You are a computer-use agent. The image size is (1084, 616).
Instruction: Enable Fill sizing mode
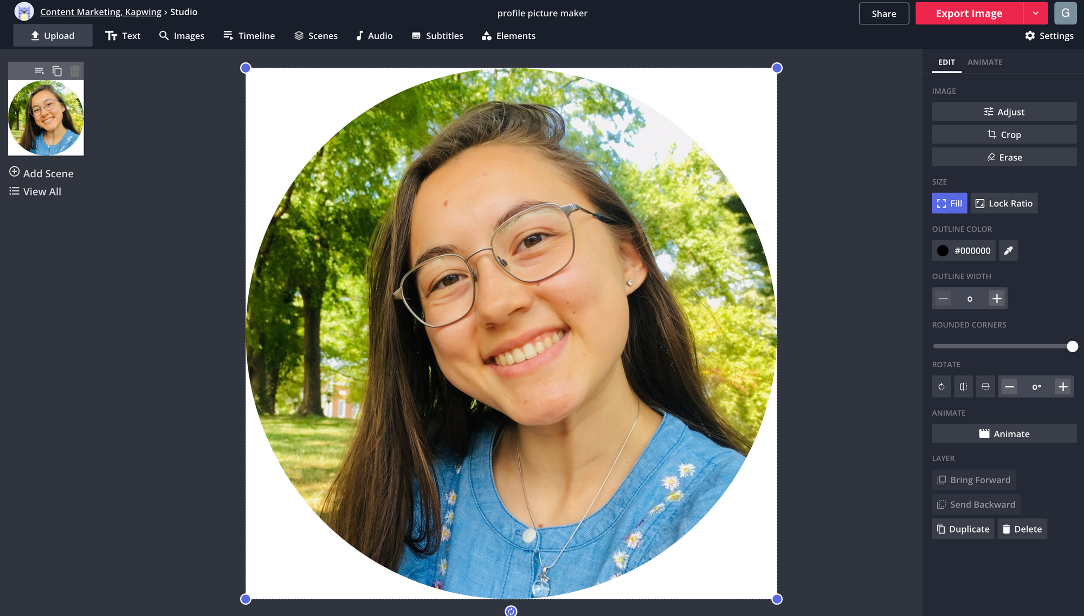click(949, 203)
